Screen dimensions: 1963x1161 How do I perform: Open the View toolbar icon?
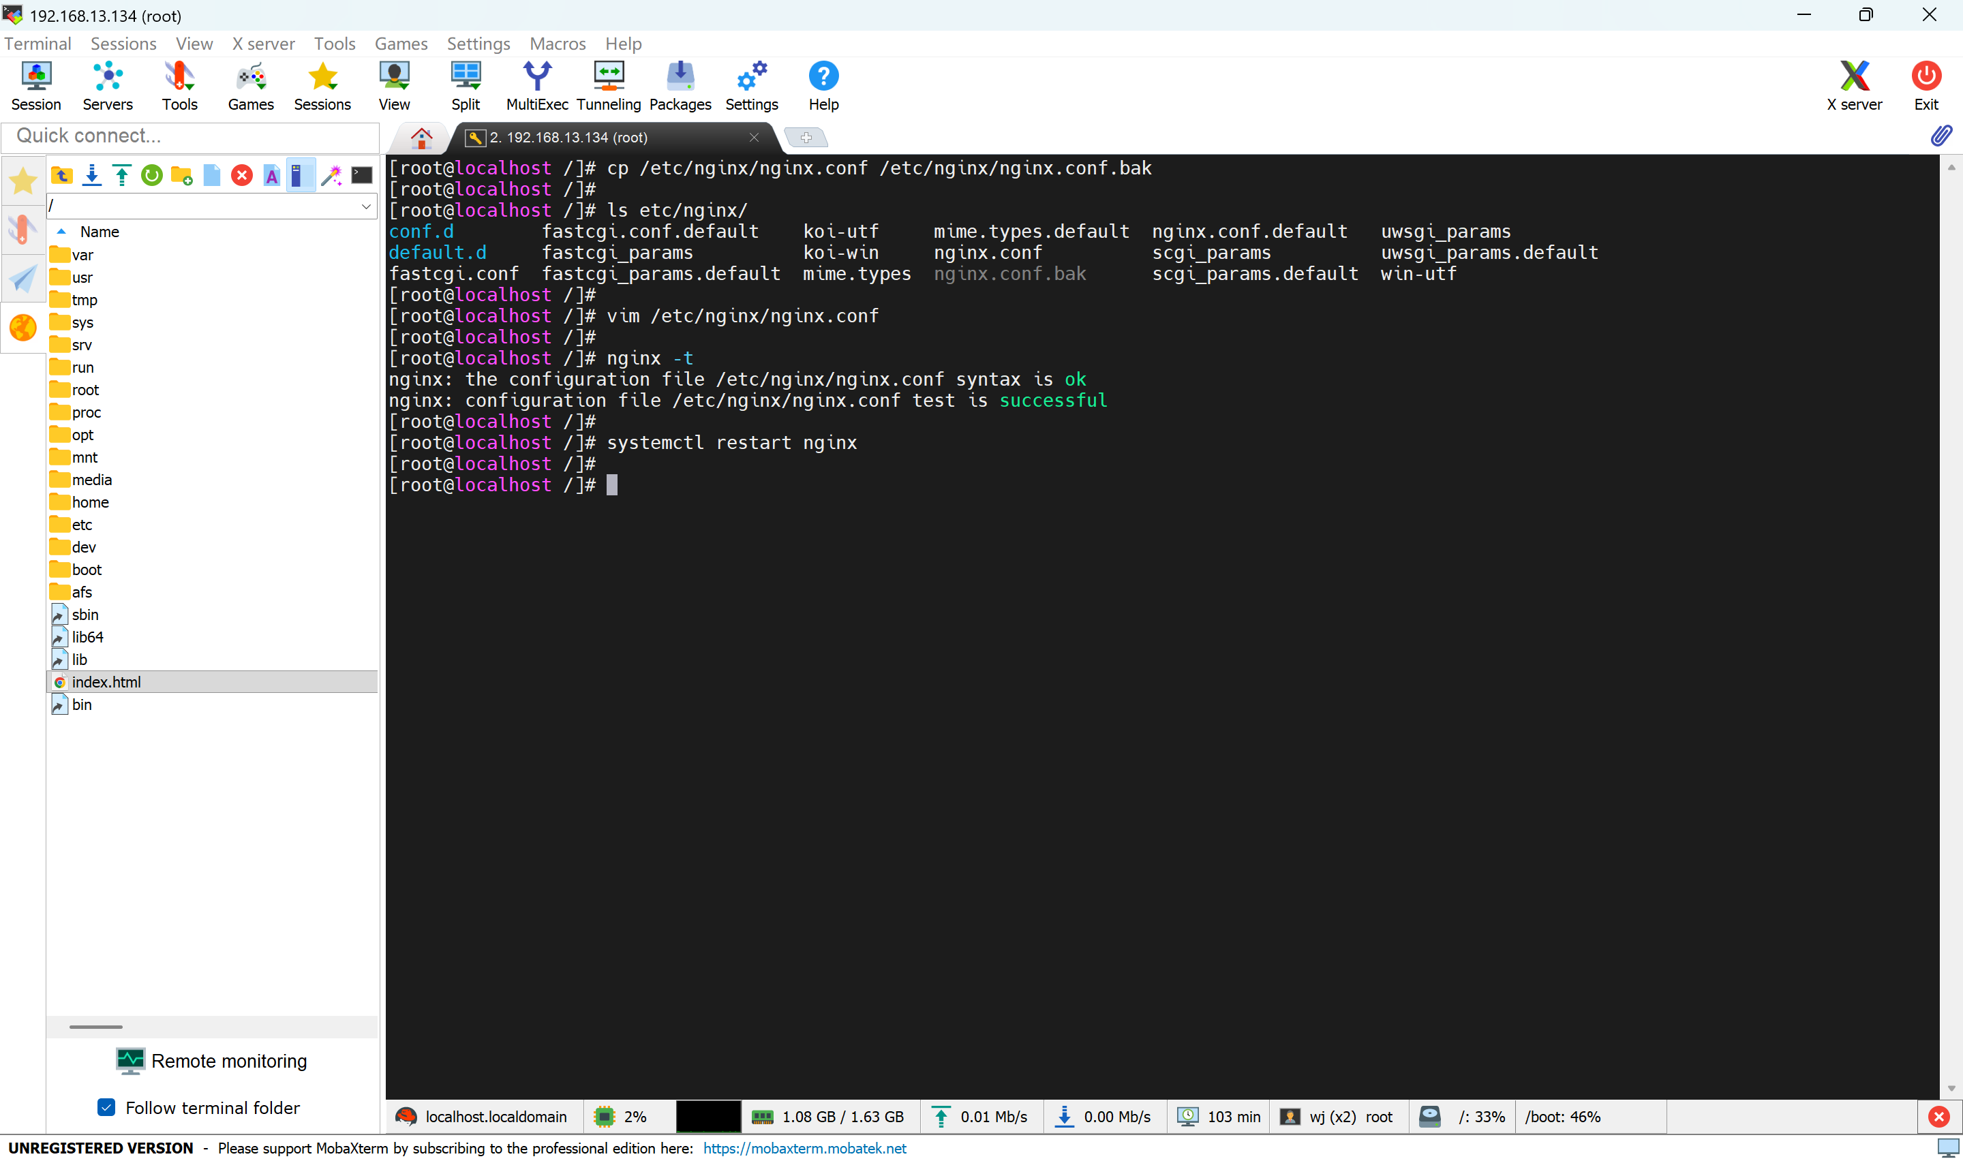point(395,86)
